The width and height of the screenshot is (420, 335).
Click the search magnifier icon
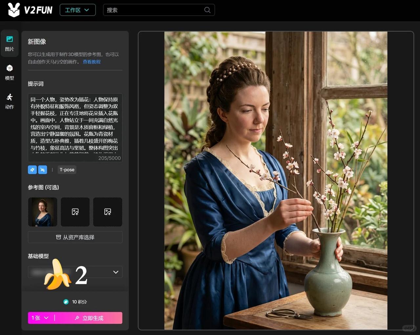[207, 10]
